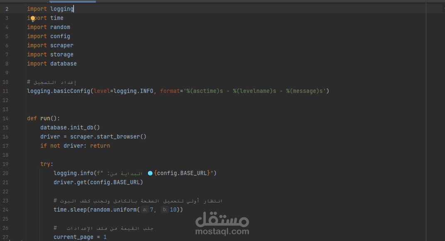Screen dimensions: 445x241
Task: Click the 'try' keyword on line 19
Action: coord(45,164)
